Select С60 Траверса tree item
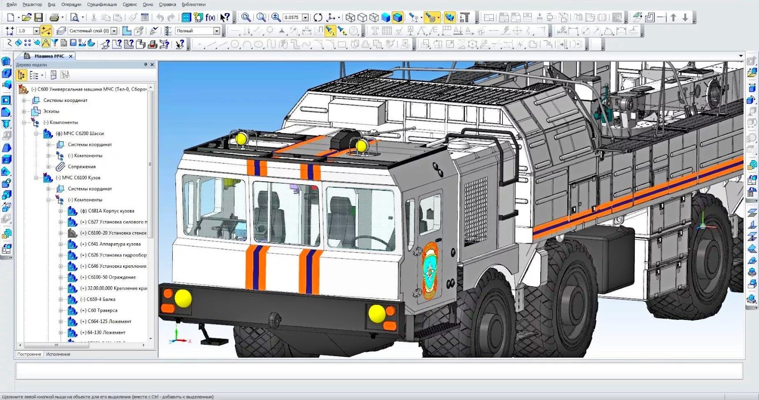The image size is (759, 400). click(x=99, y=310)
